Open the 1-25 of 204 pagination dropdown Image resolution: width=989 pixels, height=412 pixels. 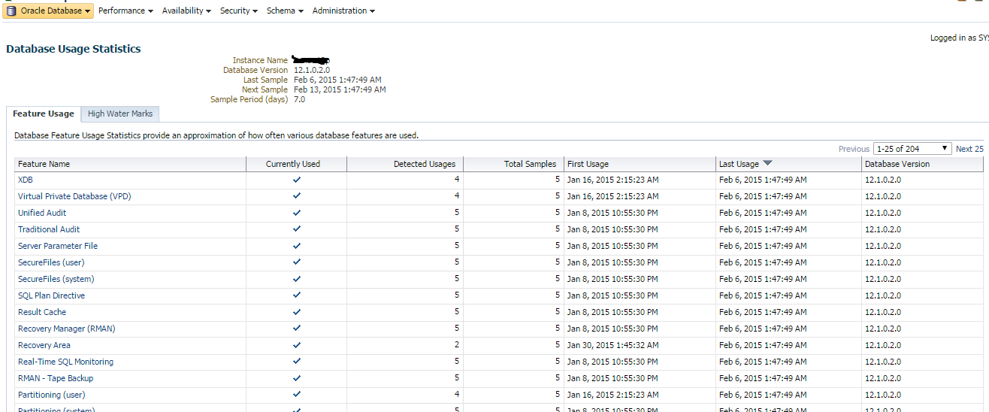tap(912, 149)
